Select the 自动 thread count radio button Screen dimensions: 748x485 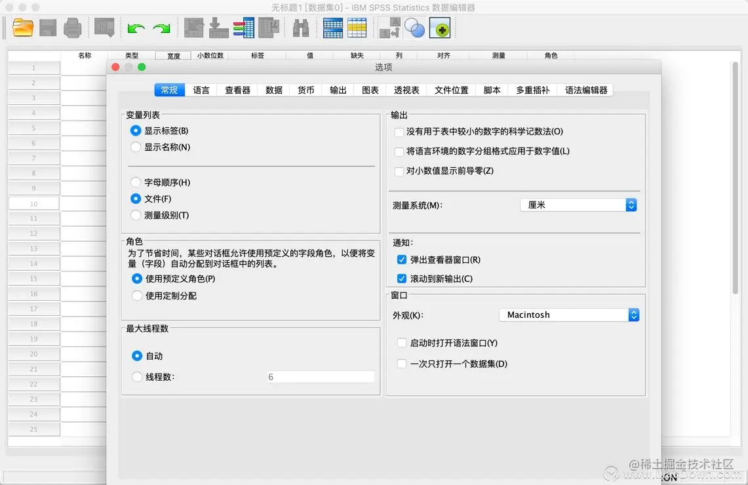point(137,356)
